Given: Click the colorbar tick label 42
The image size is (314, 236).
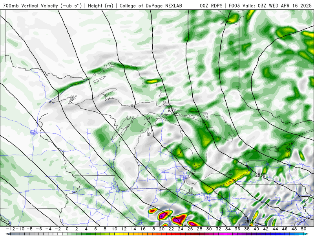Looking at the screenshot, I should (x=266, y=229).
